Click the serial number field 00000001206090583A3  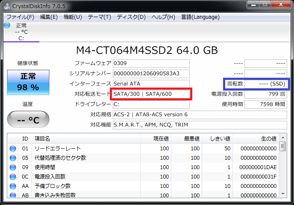[x=151, y=73]
